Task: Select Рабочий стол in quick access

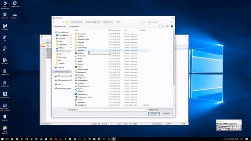Action: tap(62, 35)
